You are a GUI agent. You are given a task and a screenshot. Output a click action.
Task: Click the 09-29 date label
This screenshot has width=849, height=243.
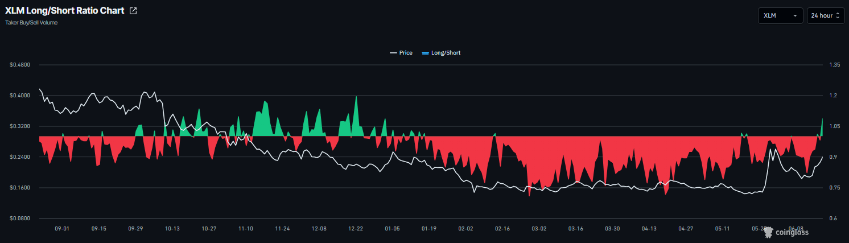[135, 229]
